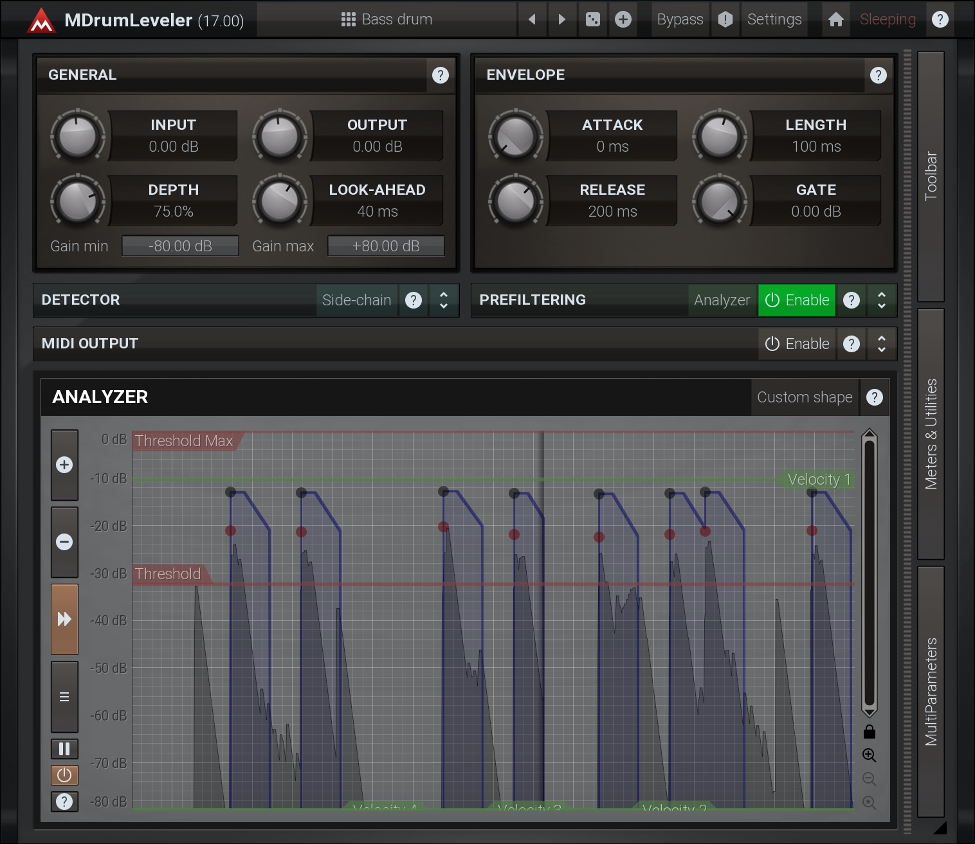Viewport: 975px width, 844px height.
Task: Click the analyzer fast-forward button
Action: pyautogui.click(x=64, y=619)
